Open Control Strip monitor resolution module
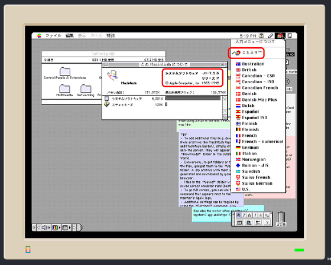 tap(66, 228)
